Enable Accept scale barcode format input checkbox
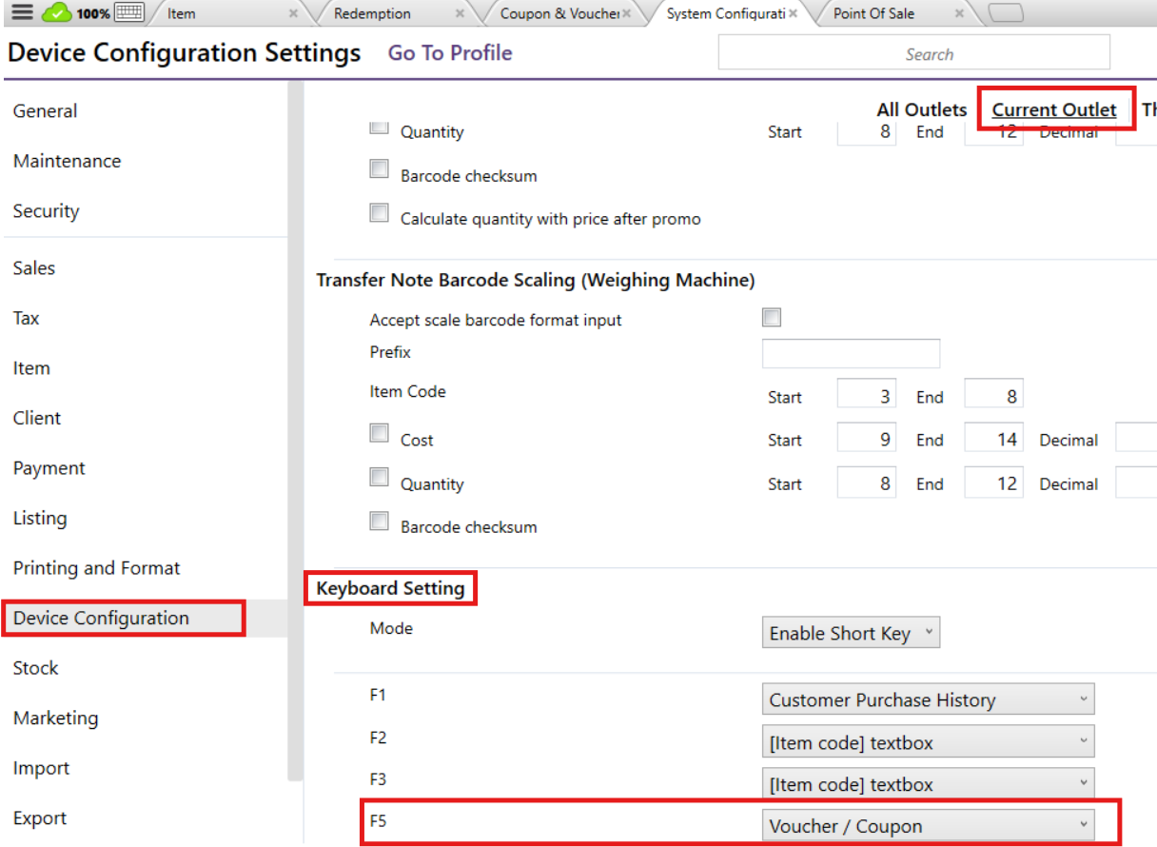 click(772, 318)
